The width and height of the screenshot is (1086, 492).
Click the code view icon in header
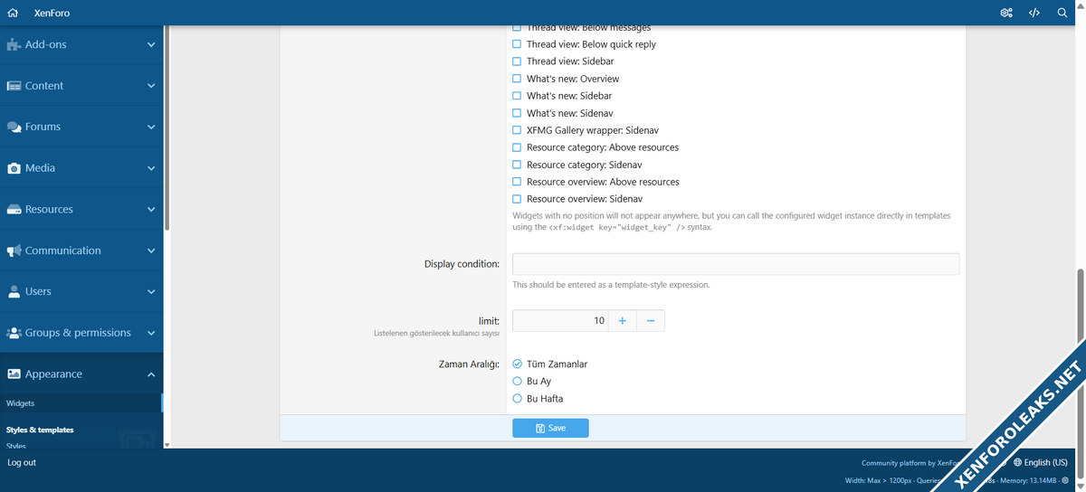point(1034,14)
